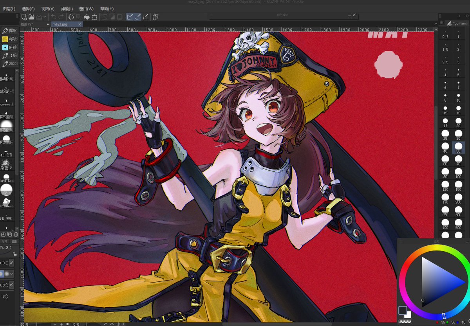Click the zoom in plus button
The width and height of the screenshot is (470, 326).
coord(61,324)
